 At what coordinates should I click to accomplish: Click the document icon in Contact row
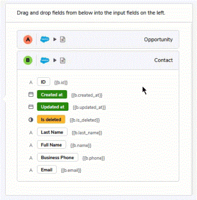63,61
